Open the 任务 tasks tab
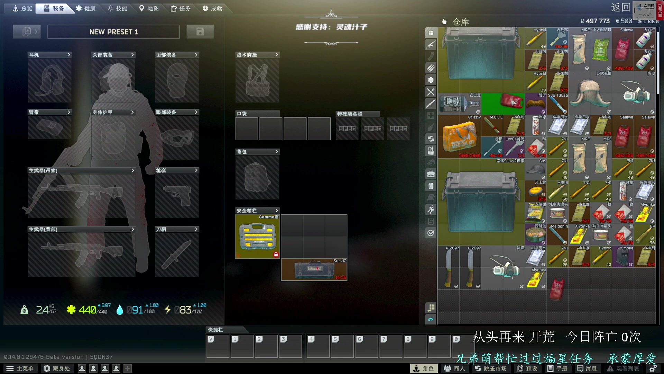The image size is (664, 374). [181, 8]
